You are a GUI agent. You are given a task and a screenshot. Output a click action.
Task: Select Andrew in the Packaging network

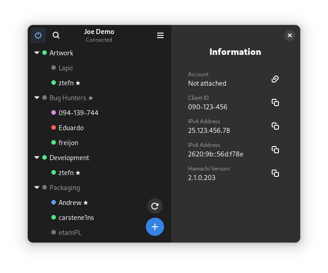[x=70, y=203]
